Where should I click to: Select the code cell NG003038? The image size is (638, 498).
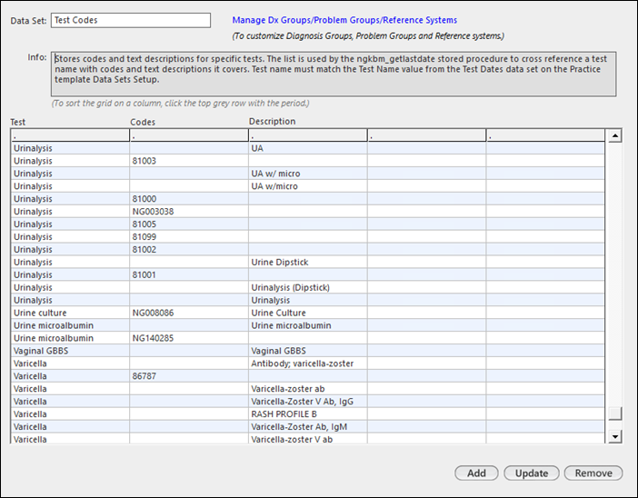[189, 211]
